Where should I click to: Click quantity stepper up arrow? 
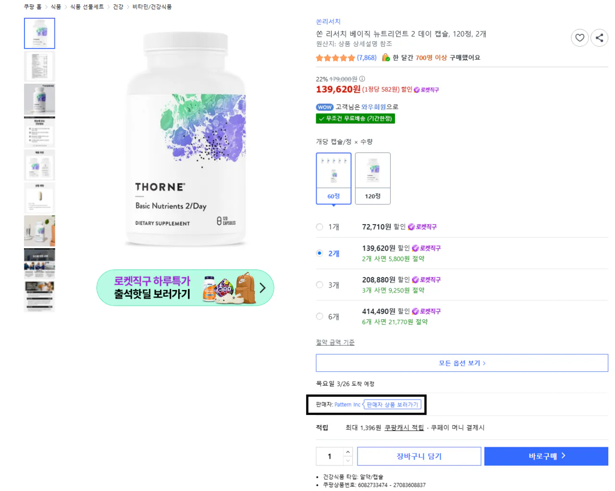(x=348, y=452)
